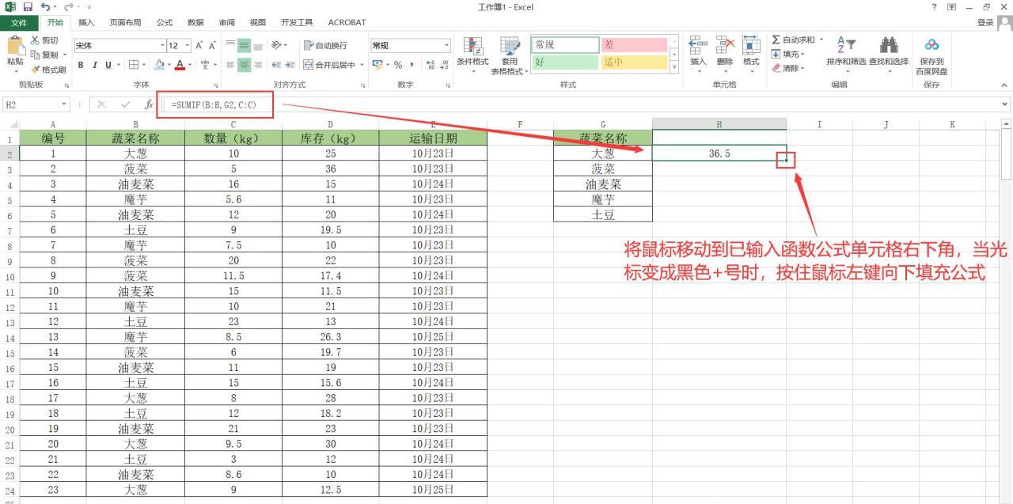Open the File (文件) tab
Screen dimensions: 1013x504
click(18, 22)
